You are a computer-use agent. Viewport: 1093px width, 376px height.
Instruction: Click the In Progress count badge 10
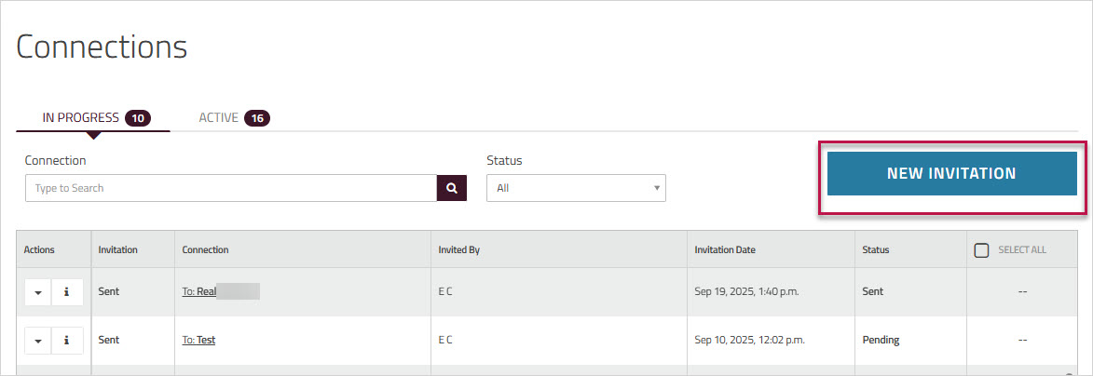138,118
